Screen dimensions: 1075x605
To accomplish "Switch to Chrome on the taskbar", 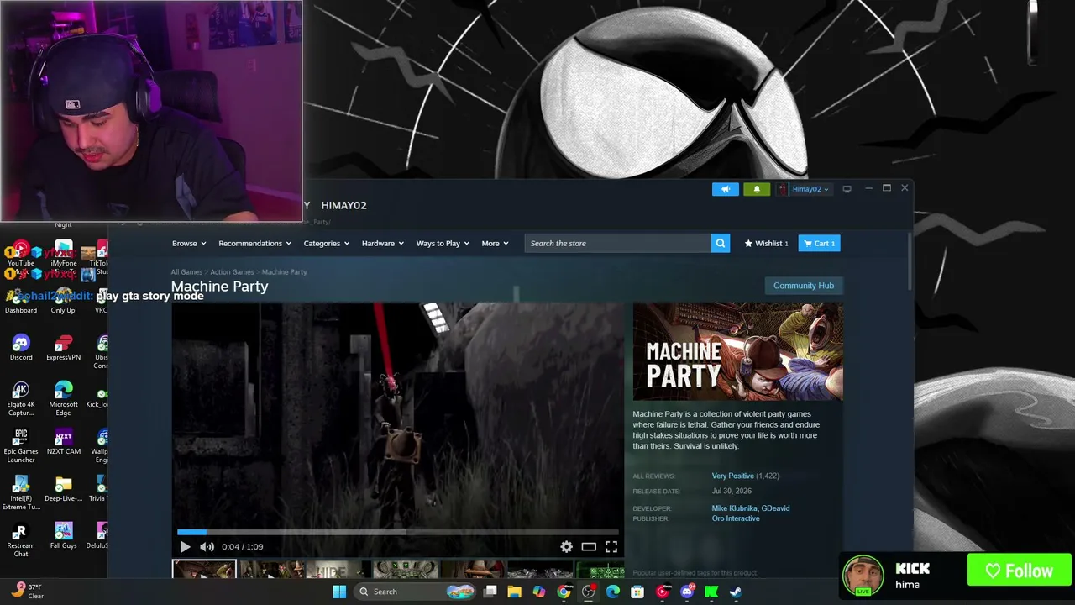I will point(564,592).
